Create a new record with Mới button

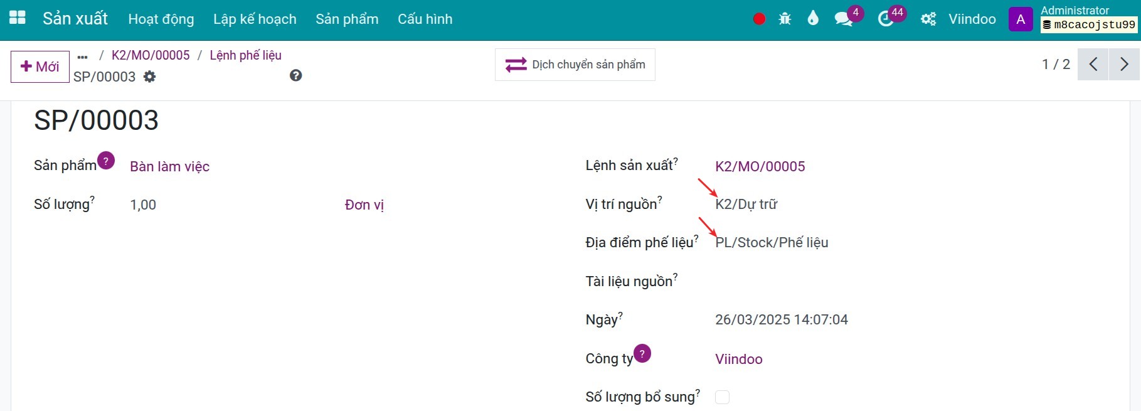pos(40,67)
